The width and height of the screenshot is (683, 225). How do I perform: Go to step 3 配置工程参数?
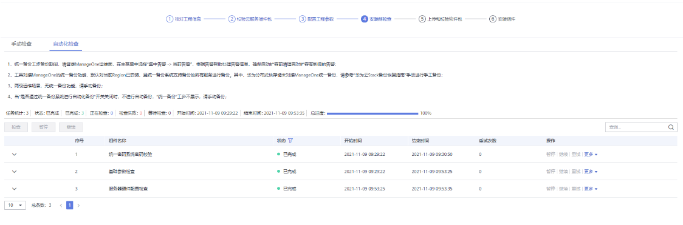[x=316, y=19]
